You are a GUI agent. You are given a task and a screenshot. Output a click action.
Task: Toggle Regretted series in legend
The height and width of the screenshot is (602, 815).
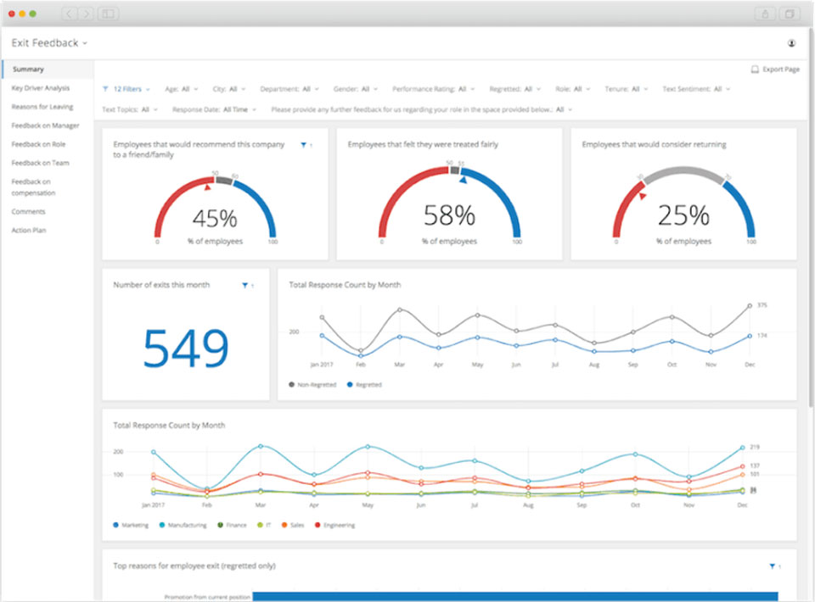click(x=364, y=385)
